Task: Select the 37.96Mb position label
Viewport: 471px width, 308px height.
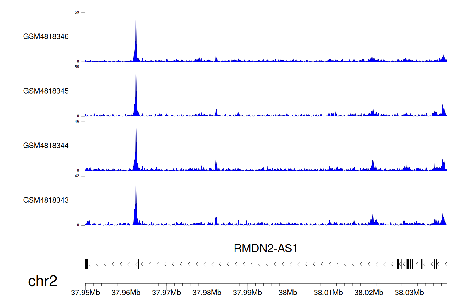Action: 126,293
